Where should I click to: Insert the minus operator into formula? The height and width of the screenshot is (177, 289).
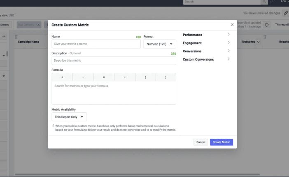[x=83, y=77]
